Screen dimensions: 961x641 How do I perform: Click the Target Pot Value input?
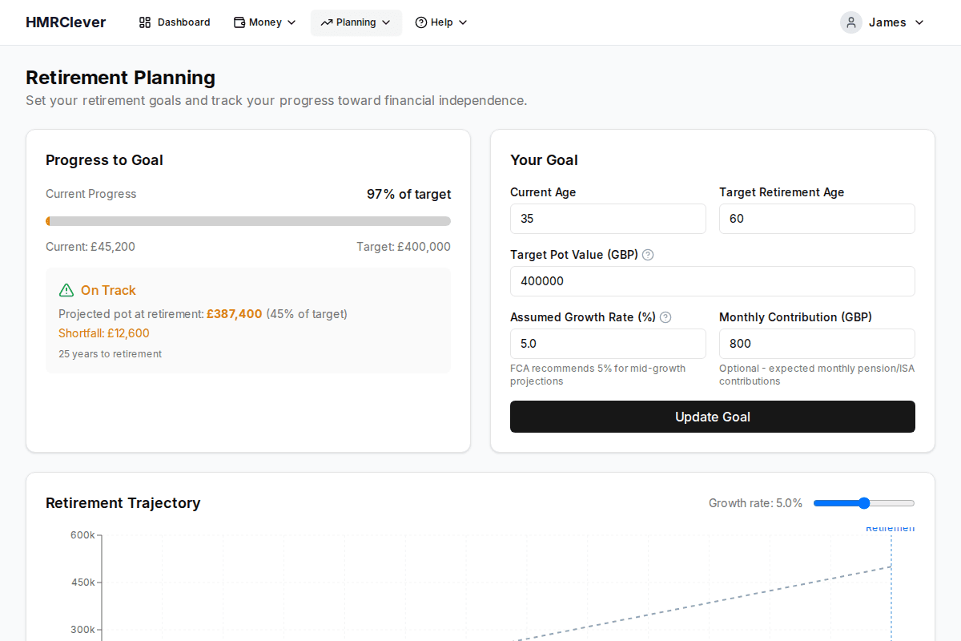pyautogui.click(x=713, y=281)
